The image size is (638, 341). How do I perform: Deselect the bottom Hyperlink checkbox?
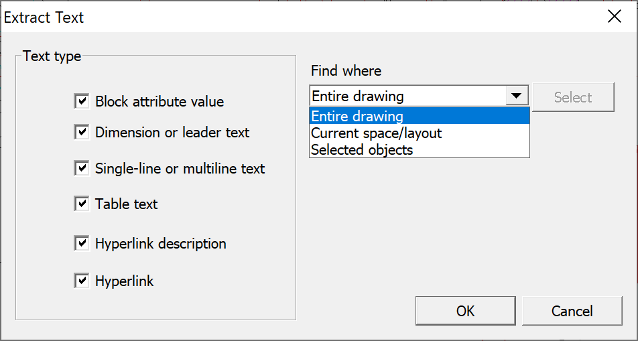tap(82, 281)
